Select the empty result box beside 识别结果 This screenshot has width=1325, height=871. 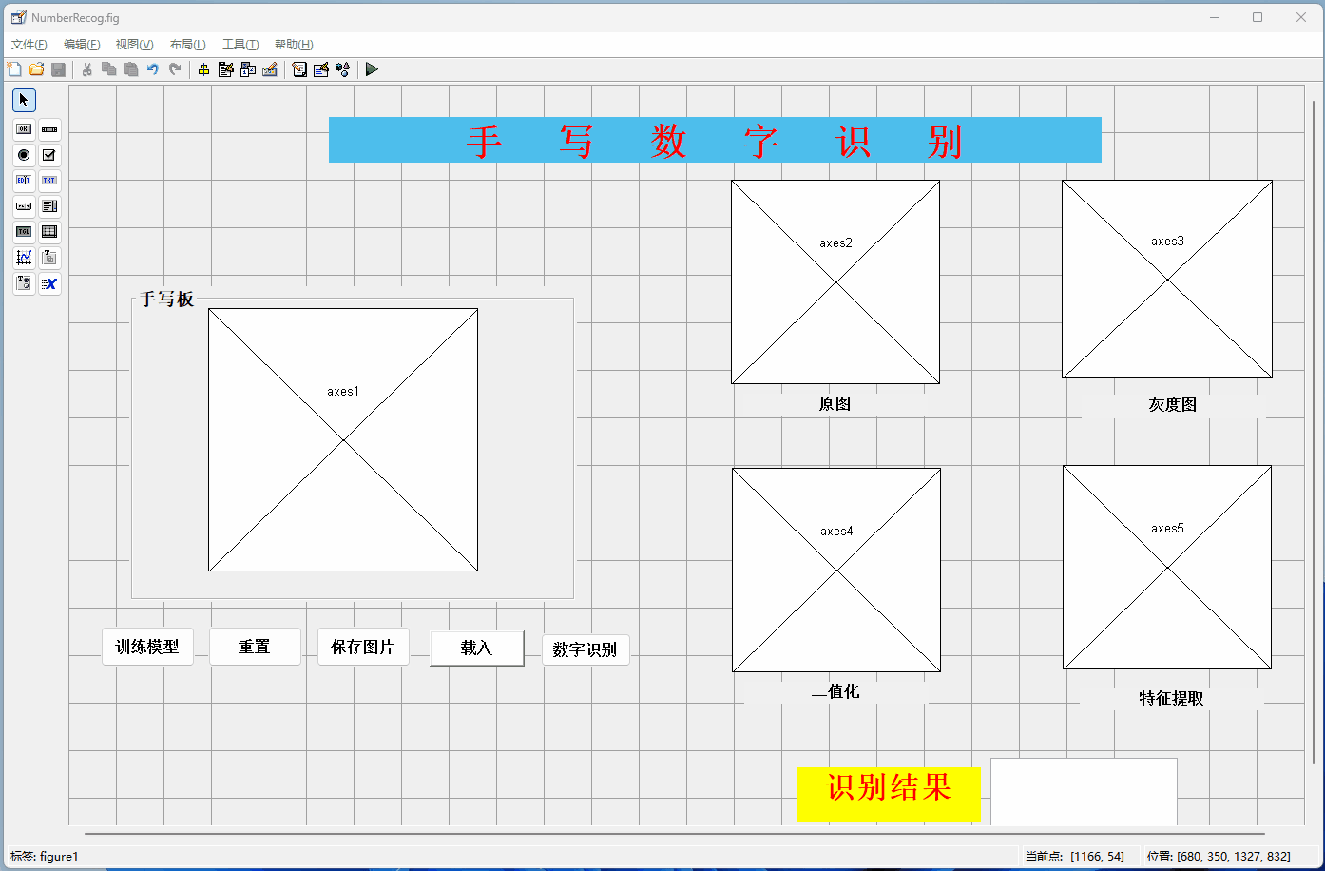[x=1084, y=791]
